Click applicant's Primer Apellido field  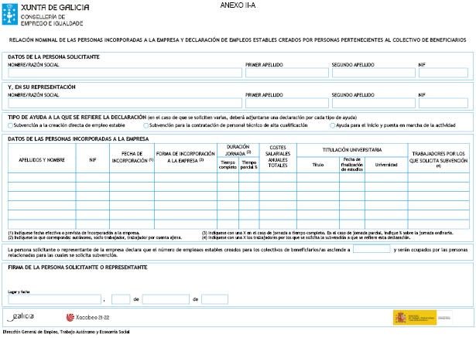pos(286,73)
